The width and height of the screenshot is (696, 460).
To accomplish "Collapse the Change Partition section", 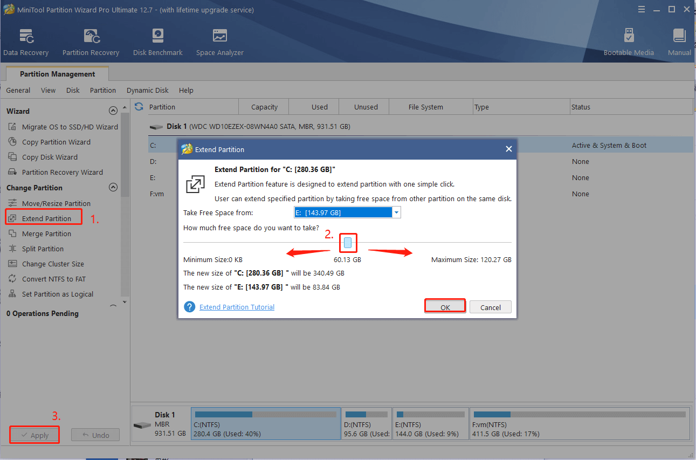I will [113, 188].
